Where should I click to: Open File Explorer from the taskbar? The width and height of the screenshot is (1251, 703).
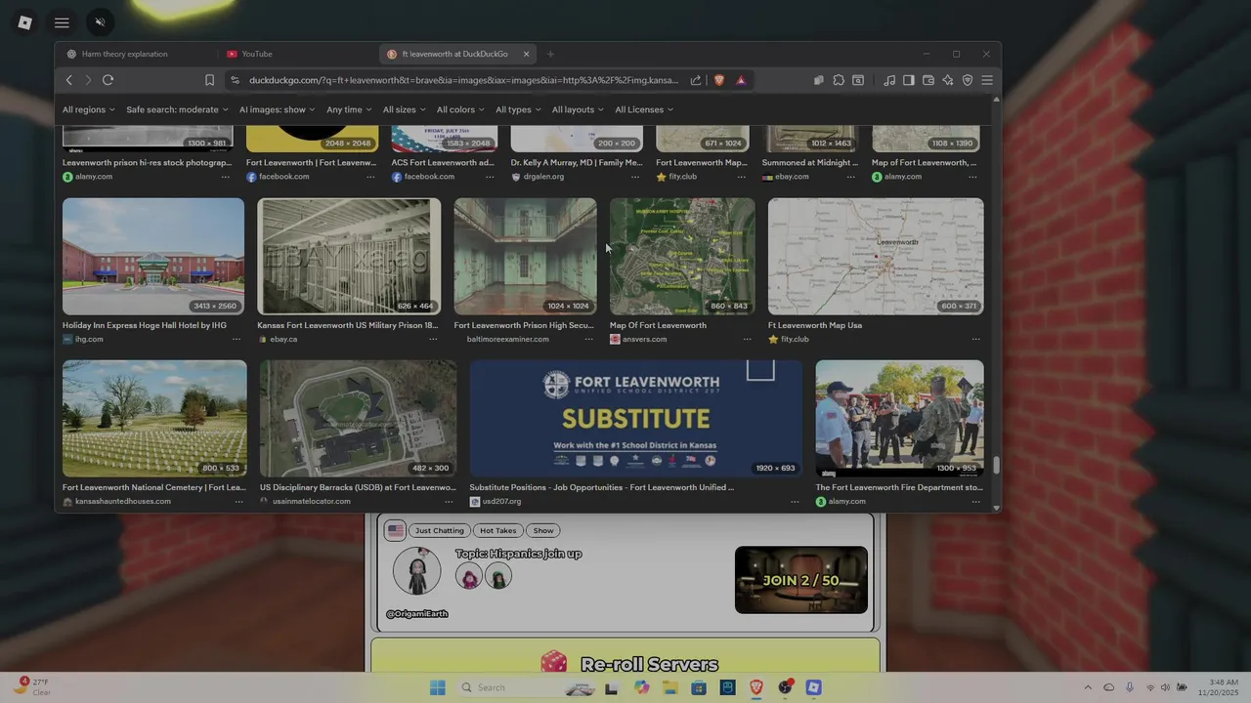(x=669, y=687)
